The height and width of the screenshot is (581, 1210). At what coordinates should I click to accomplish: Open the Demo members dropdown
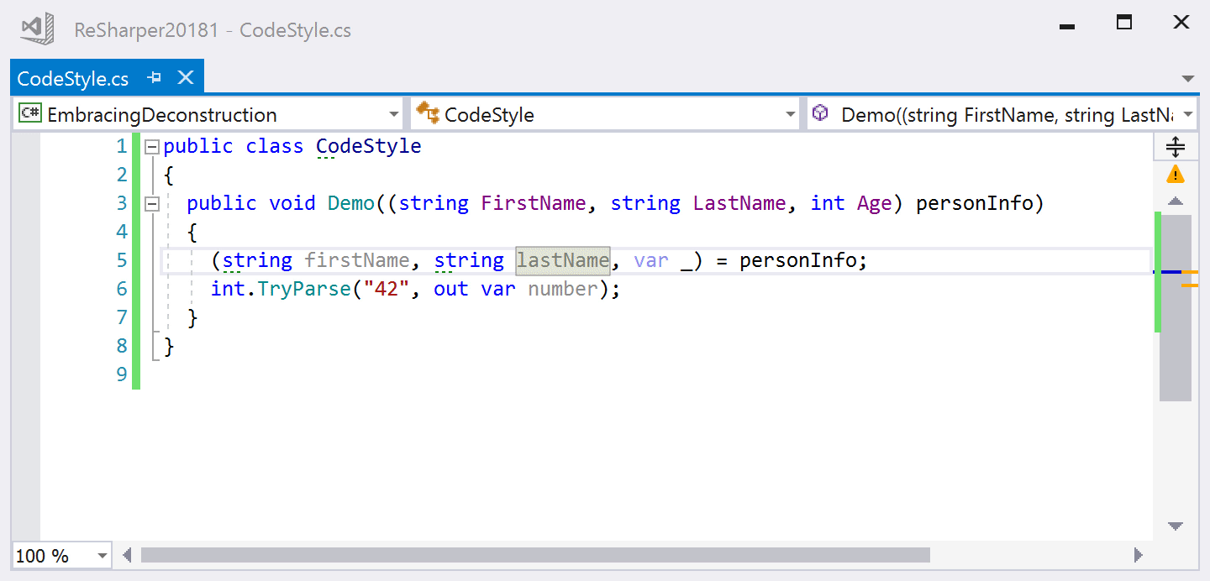point(1188,113)
